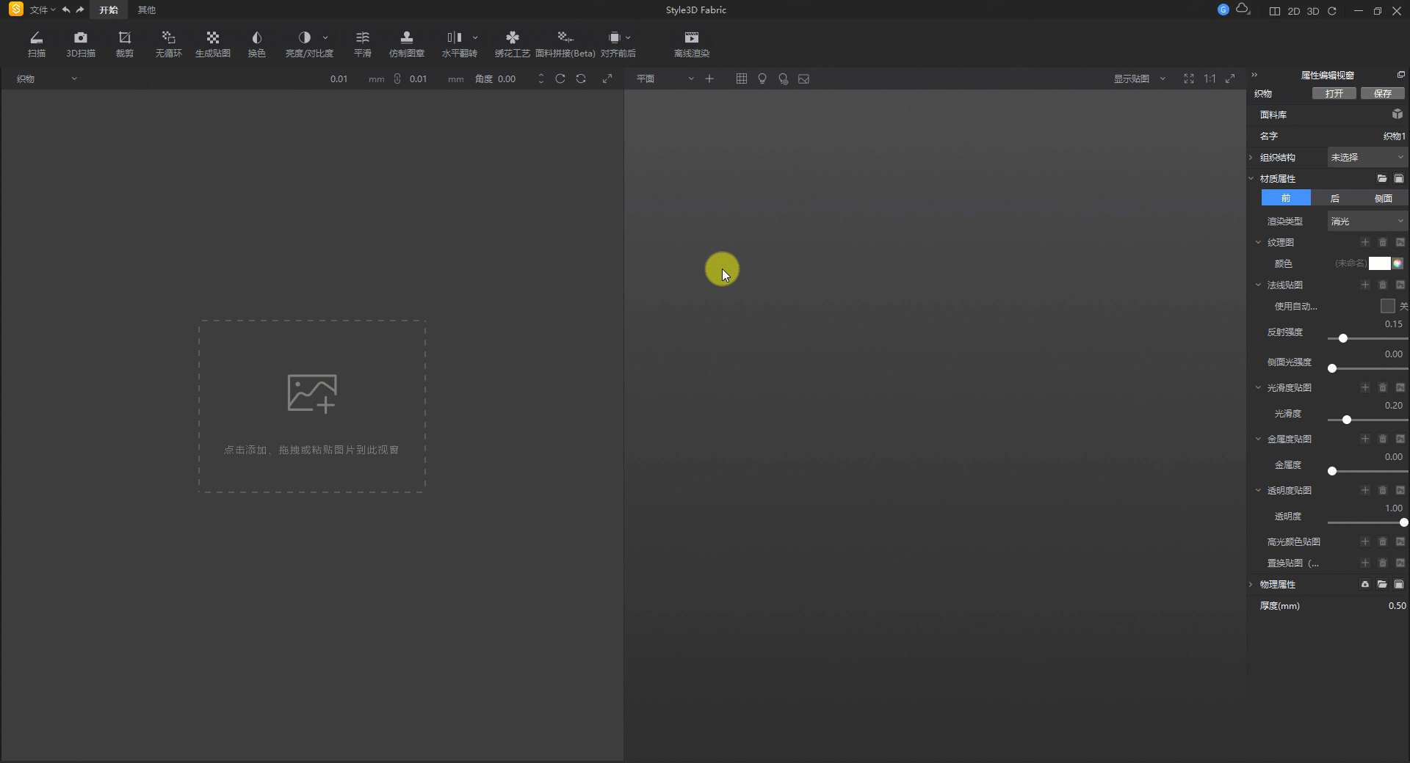Viewport: 1410px width, 763px height.
Task: Toggle the 使用自动 normal map checkbox
Action: point(1387,306)
